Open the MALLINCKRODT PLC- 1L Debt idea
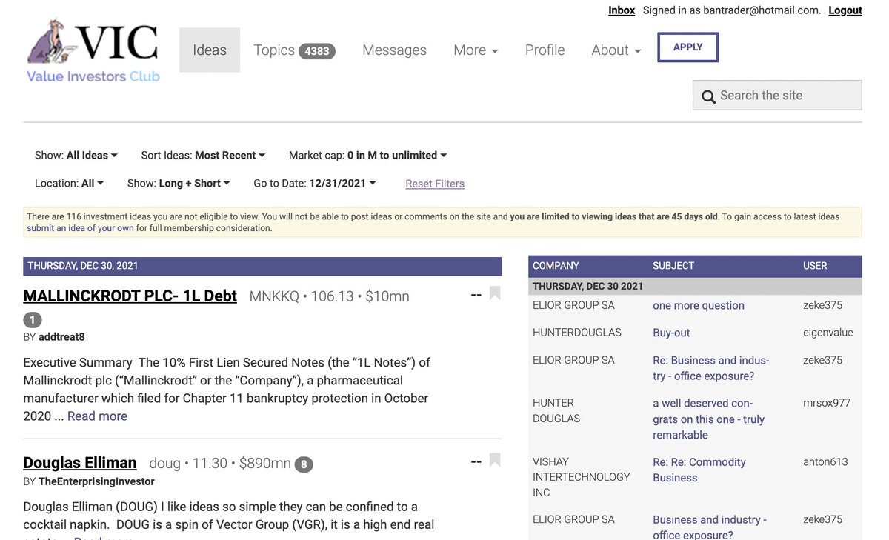Viewport: 889px width, 540px height. click(x=130, y=296)
